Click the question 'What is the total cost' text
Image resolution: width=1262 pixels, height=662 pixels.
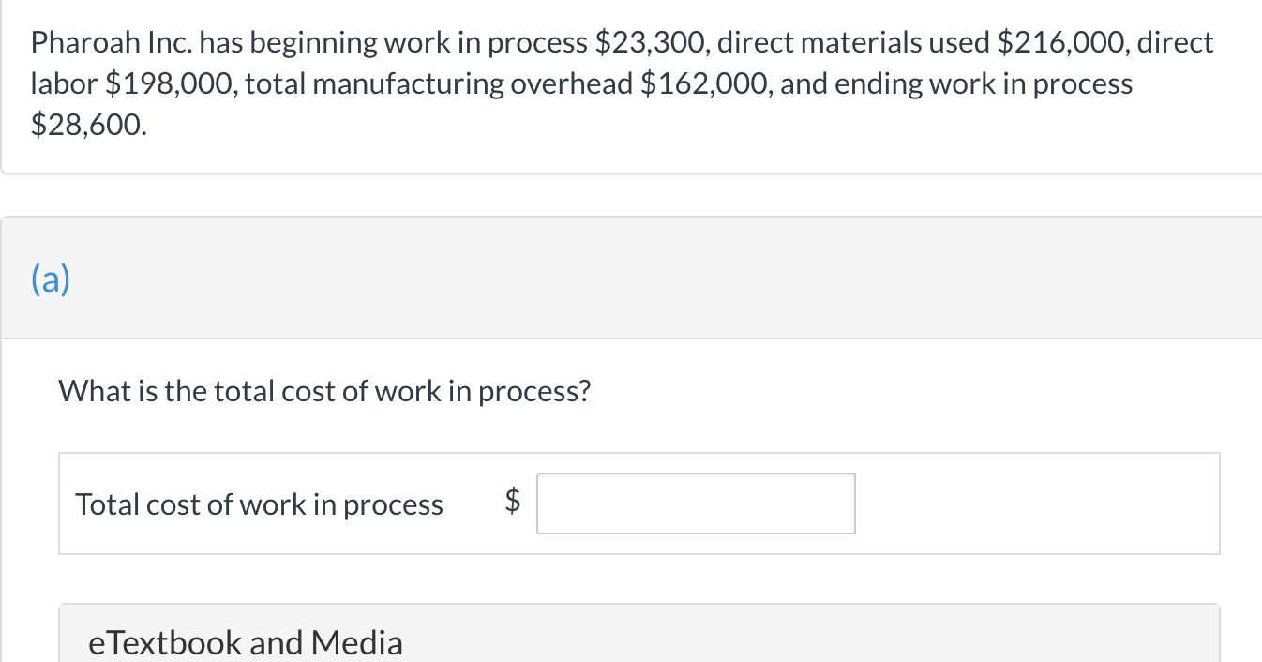324,390
